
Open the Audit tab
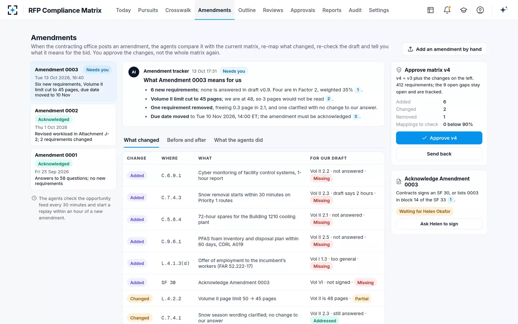355,10
